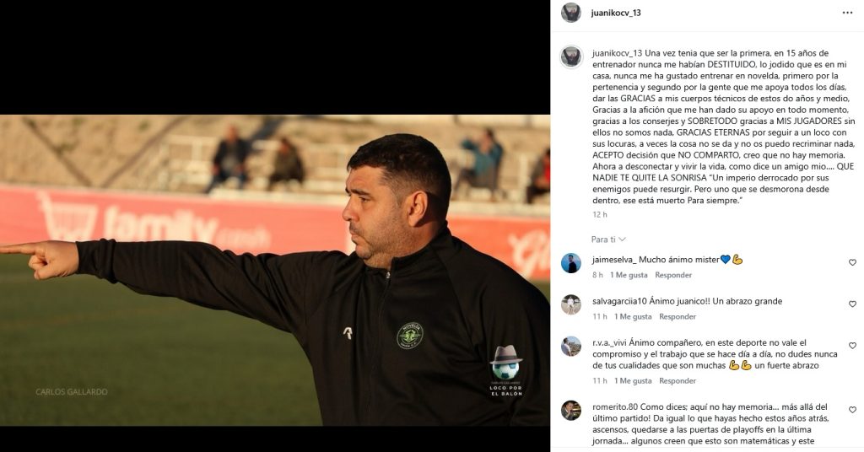Click romerito.80 avatar
Image resolution: width=864 pixels, height=452 pixels.
(571, 411)
